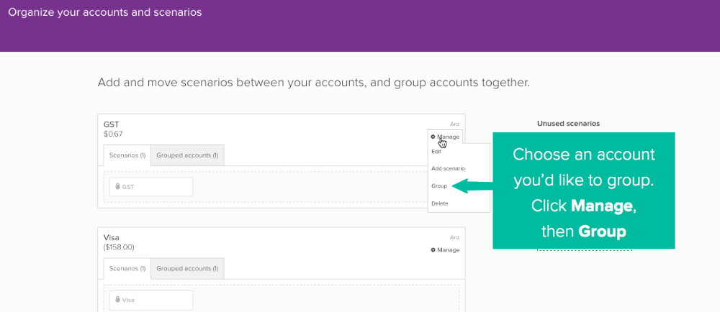Image resolution: width=720 pixels, height=312 pixels.
Task: Select Group in the Manage menu
Action: coord(439,186)
